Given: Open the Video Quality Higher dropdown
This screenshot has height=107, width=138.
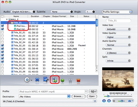Looking at the screenshot, I should [x=118, y=37].
